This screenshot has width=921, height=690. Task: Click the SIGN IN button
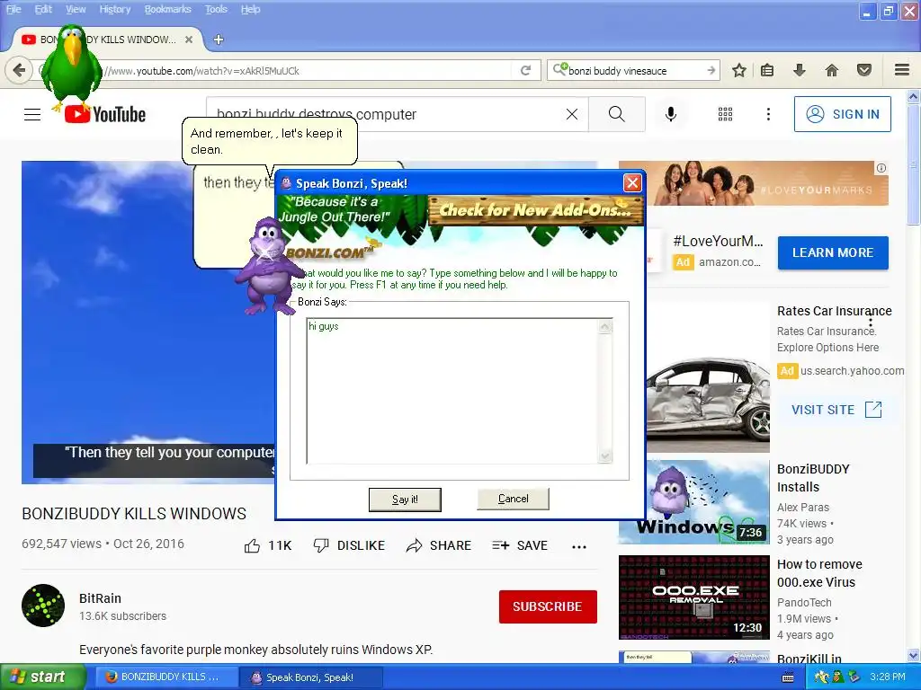point(842,114)
